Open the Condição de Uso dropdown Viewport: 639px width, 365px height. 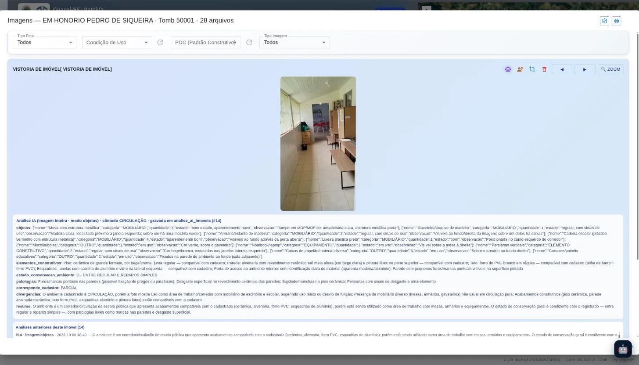(x=117, y=43)
